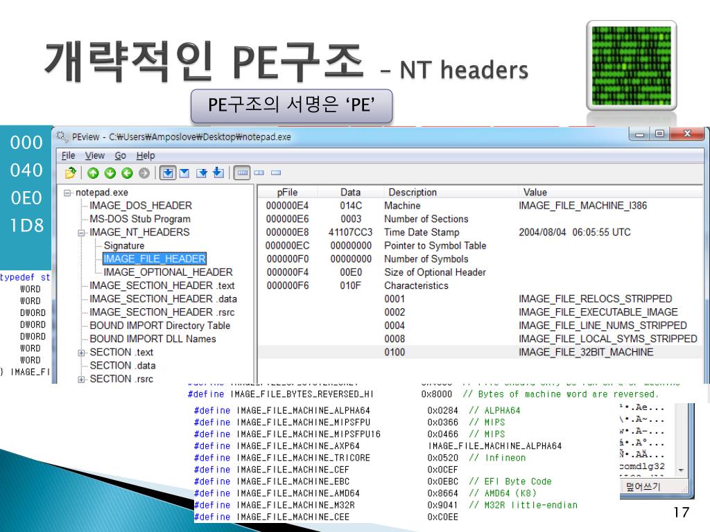Click IMAGE_FILE_MACHINE_I386 value
This screenshot has width=710, height=532.
582,206
